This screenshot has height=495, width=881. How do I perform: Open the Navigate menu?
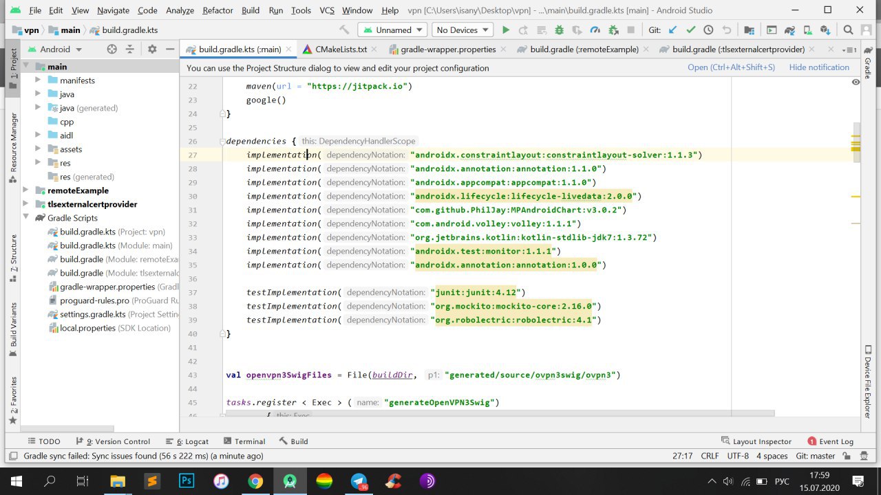click(x=113, y=10)
